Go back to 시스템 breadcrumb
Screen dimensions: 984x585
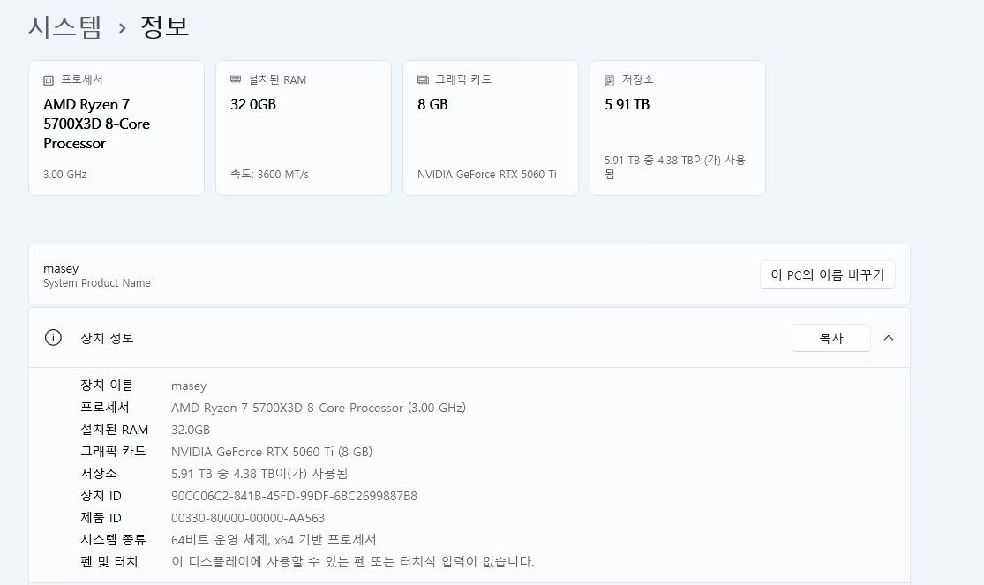[64, 27]
